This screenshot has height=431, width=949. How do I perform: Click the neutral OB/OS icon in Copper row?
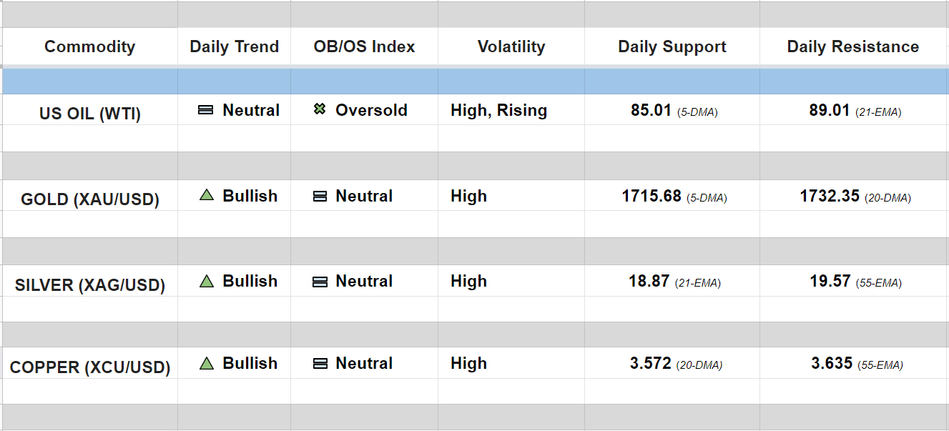coord(320,363)
